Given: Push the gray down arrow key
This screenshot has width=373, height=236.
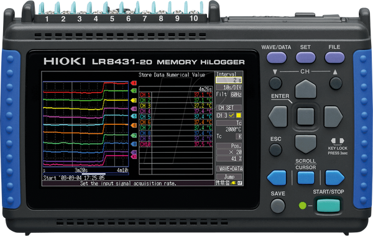Looking at the screenshot, I should (305, 144).
